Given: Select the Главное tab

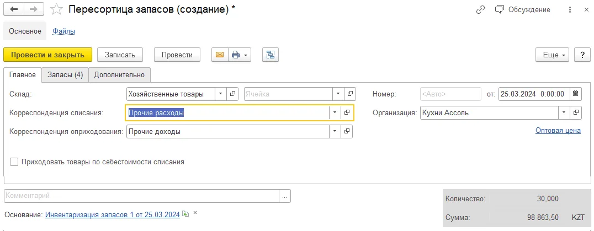Looking at the screenshot, I should coord(23,75).
